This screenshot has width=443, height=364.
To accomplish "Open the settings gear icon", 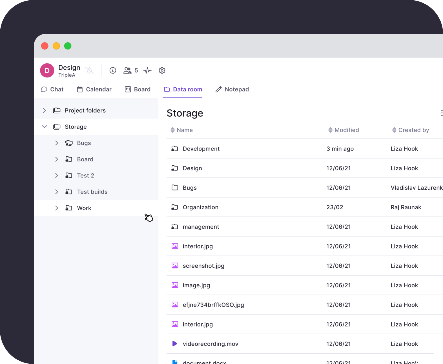I will tap(162, 70).
